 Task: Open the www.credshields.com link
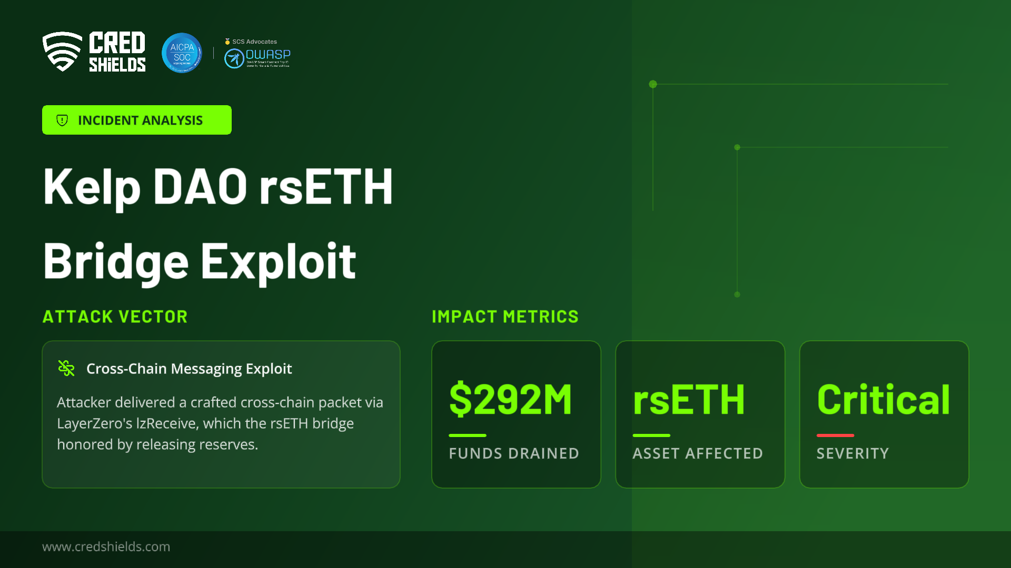pyautogui.click(x=106, y=547)
